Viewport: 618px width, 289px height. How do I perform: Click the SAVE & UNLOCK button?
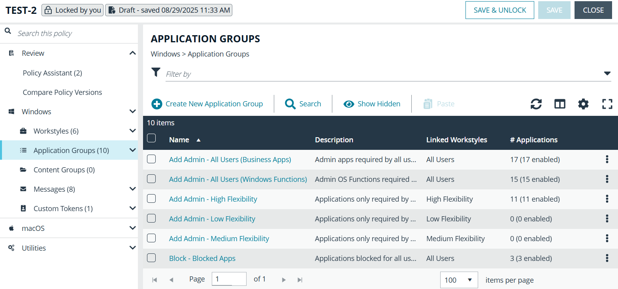tap(499, 10)
